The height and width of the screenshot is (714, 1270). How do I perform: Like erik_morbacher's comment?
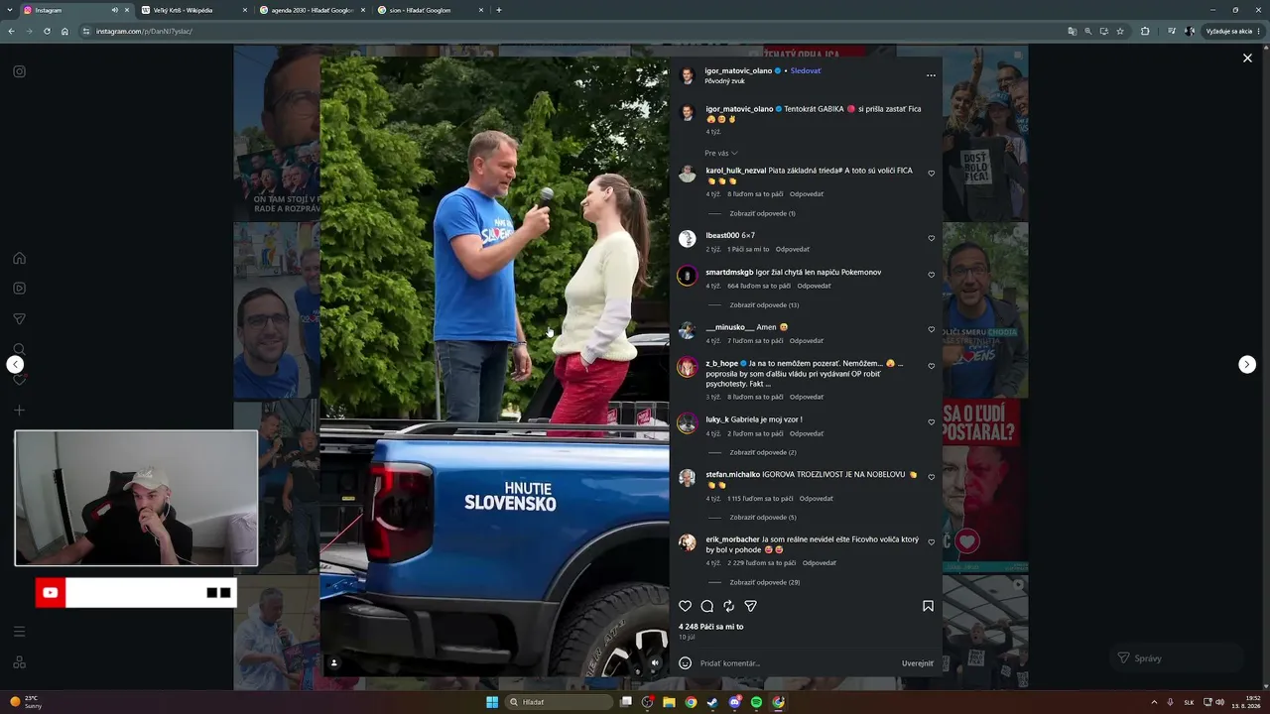tap(931, 542)
